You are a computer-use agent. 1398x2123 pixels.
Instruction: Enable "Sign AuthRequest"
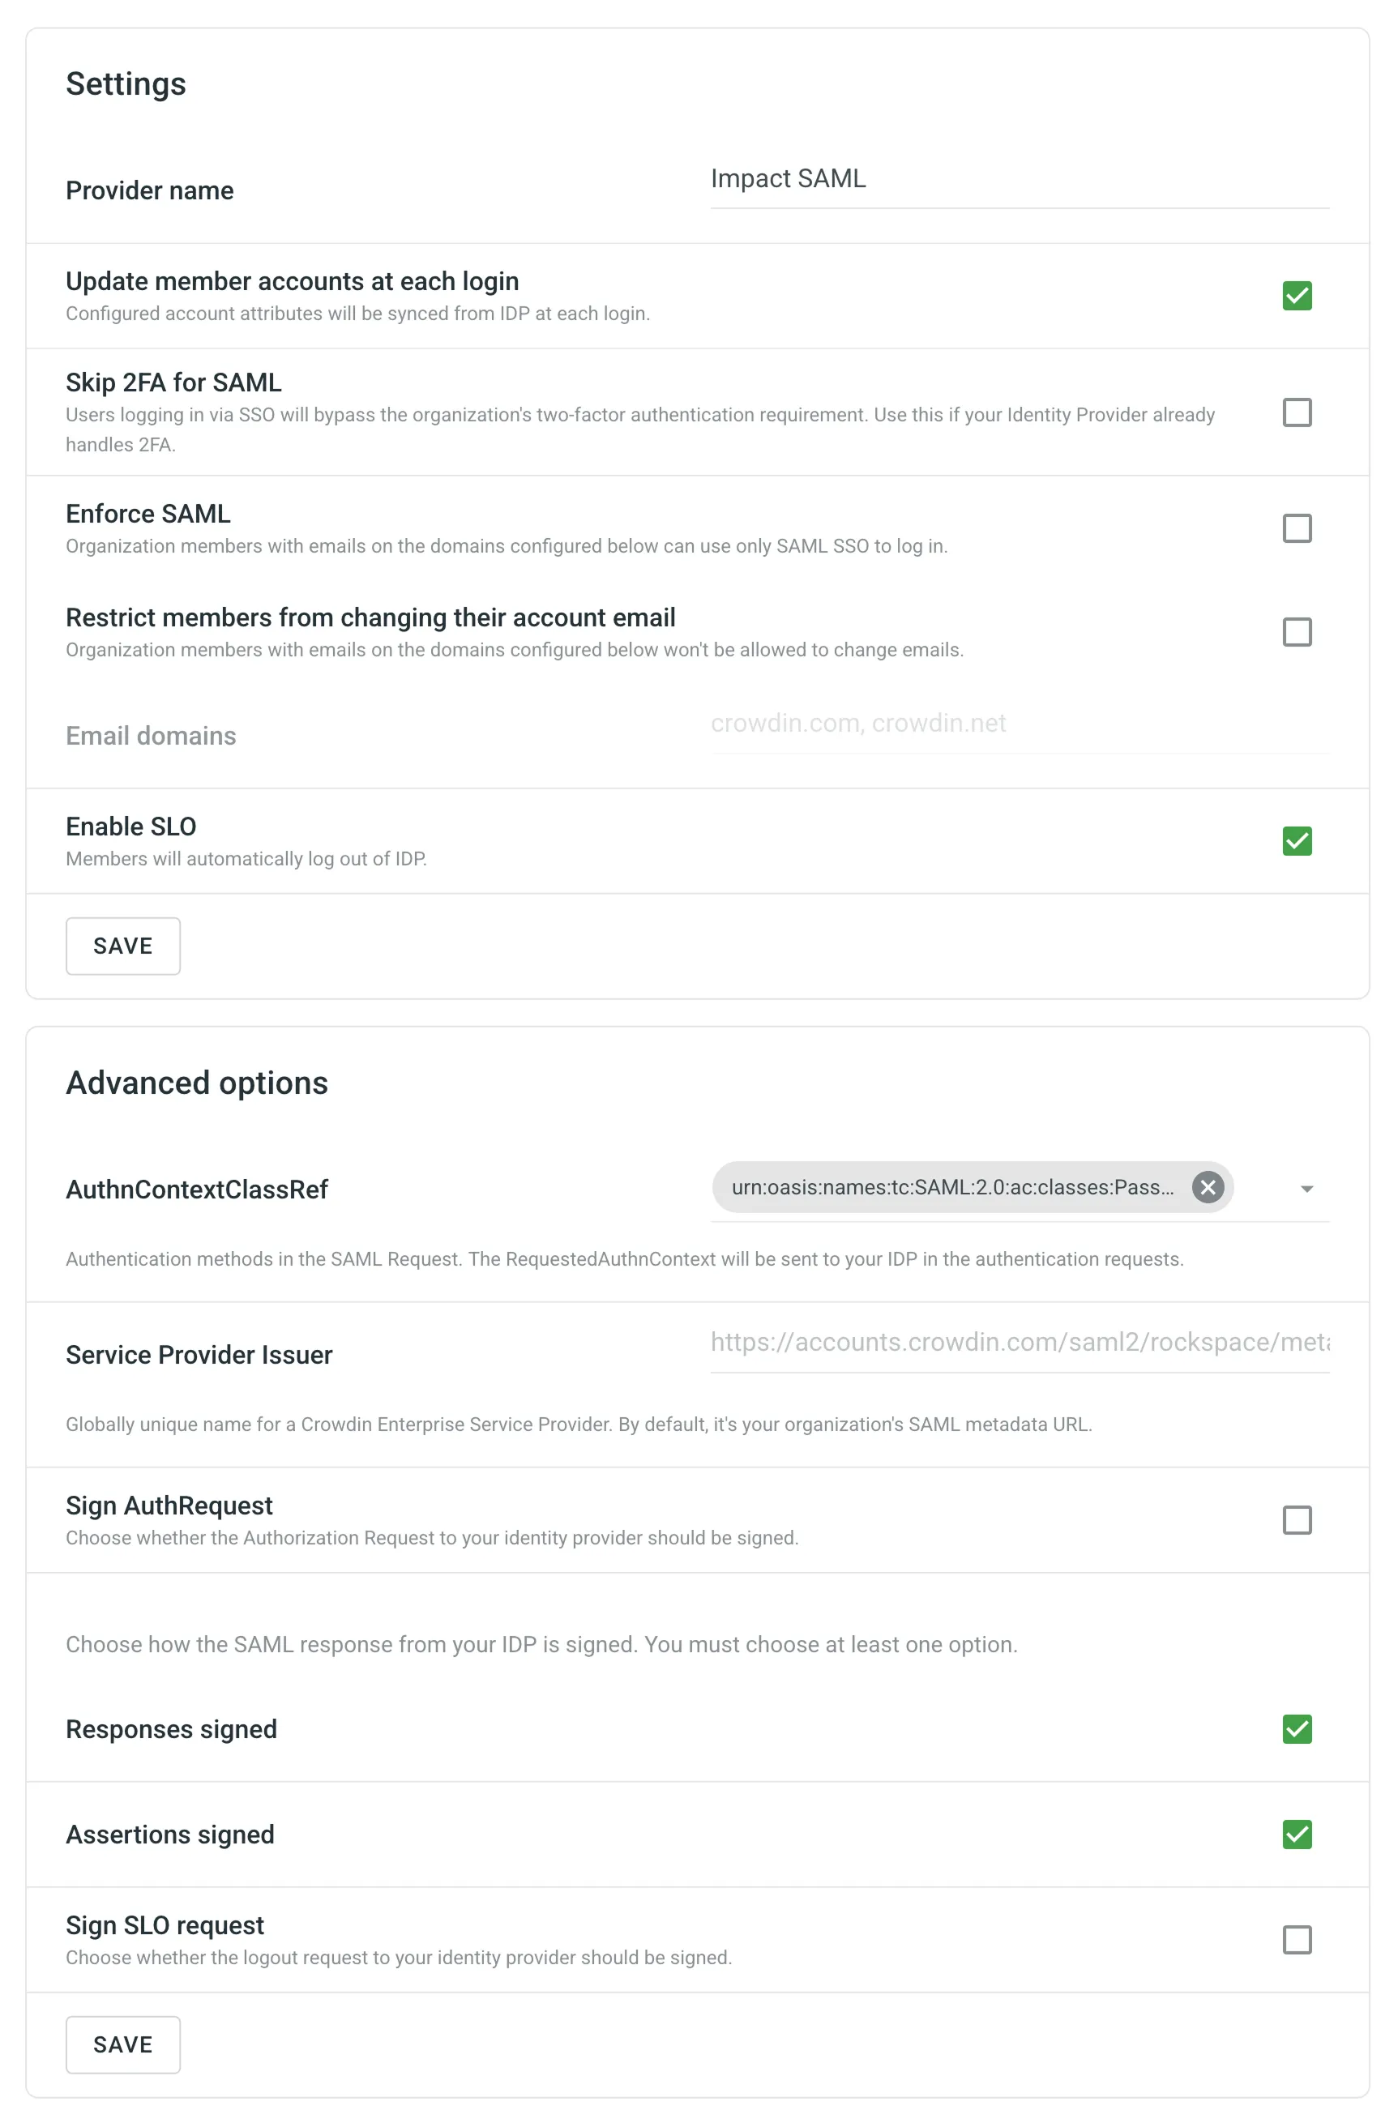(x=1297, y=1520)
